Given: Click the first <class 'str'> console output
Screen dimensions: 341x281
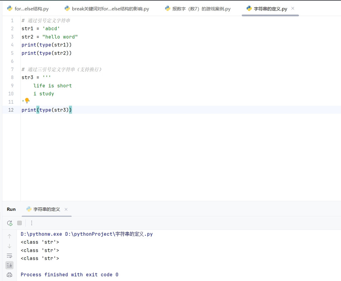Looking at the screenshot, I should [x=40, y=242].
